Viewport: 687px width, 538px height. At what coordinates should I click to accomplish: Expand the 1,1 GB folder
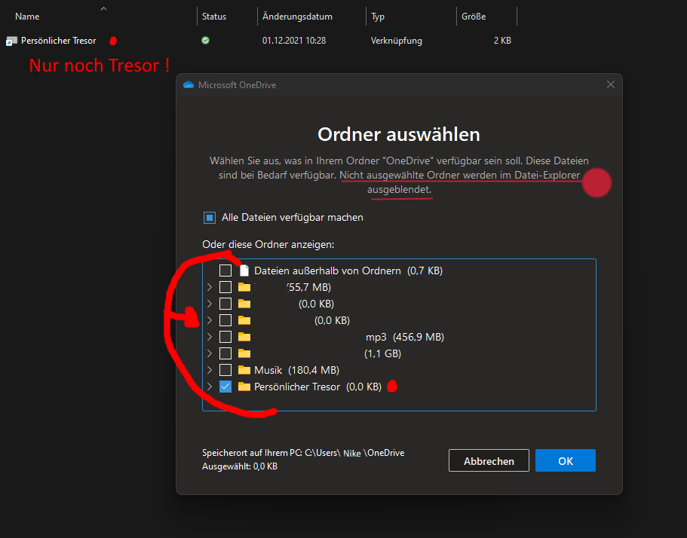point(210,353)
